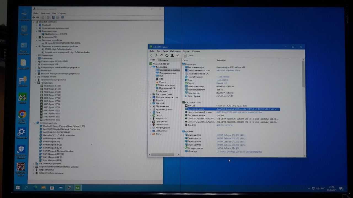Go back using AIDA64's left arrow
This screenshot has width=353, height=198.
[x=151, y=55]
